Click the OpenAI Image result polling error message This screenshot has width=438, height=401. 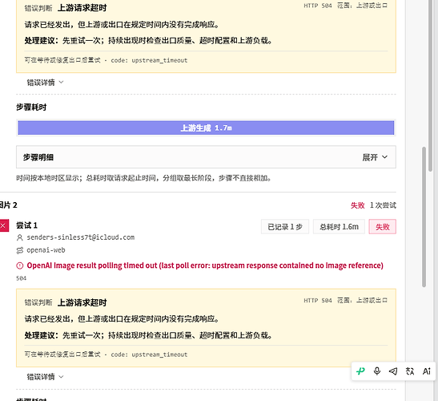205,265
